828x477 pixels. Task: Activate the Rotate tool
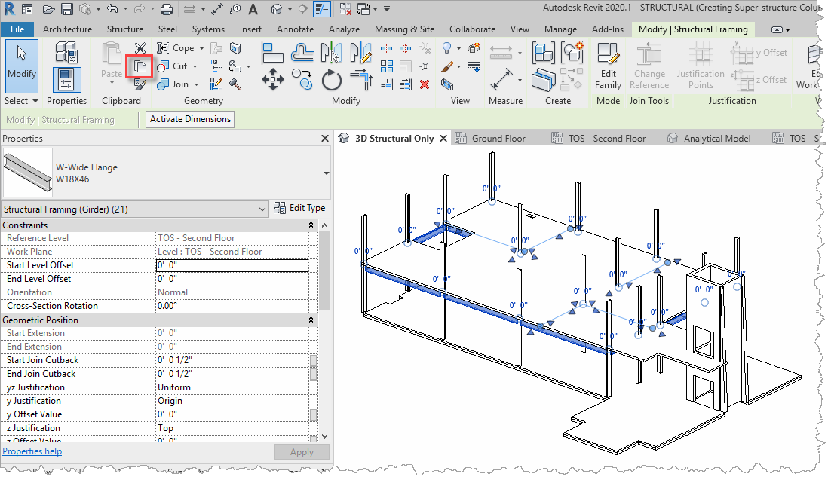(331, 80)
